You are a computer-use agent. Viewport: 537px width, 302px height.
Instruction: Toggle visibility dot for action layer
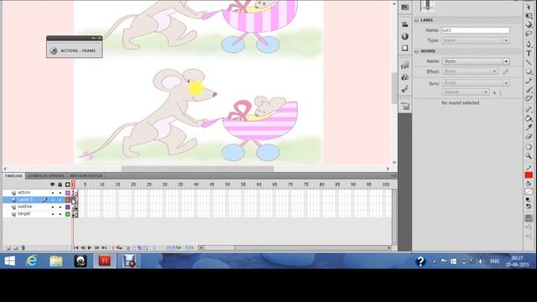[x=53, y=193]
